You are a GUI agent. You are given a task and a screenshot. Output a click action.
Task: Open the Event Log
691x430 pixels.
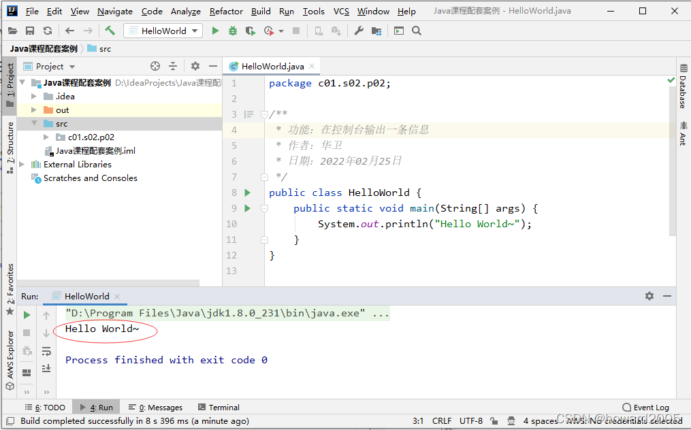[646, 408]
